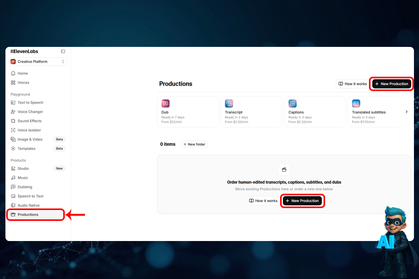Click the Home icon in sidebar
The width and height of the screenshot is (419, 279).
click(x=13, y=73)
